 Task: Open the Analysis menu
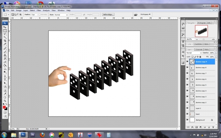pos(46,10)
